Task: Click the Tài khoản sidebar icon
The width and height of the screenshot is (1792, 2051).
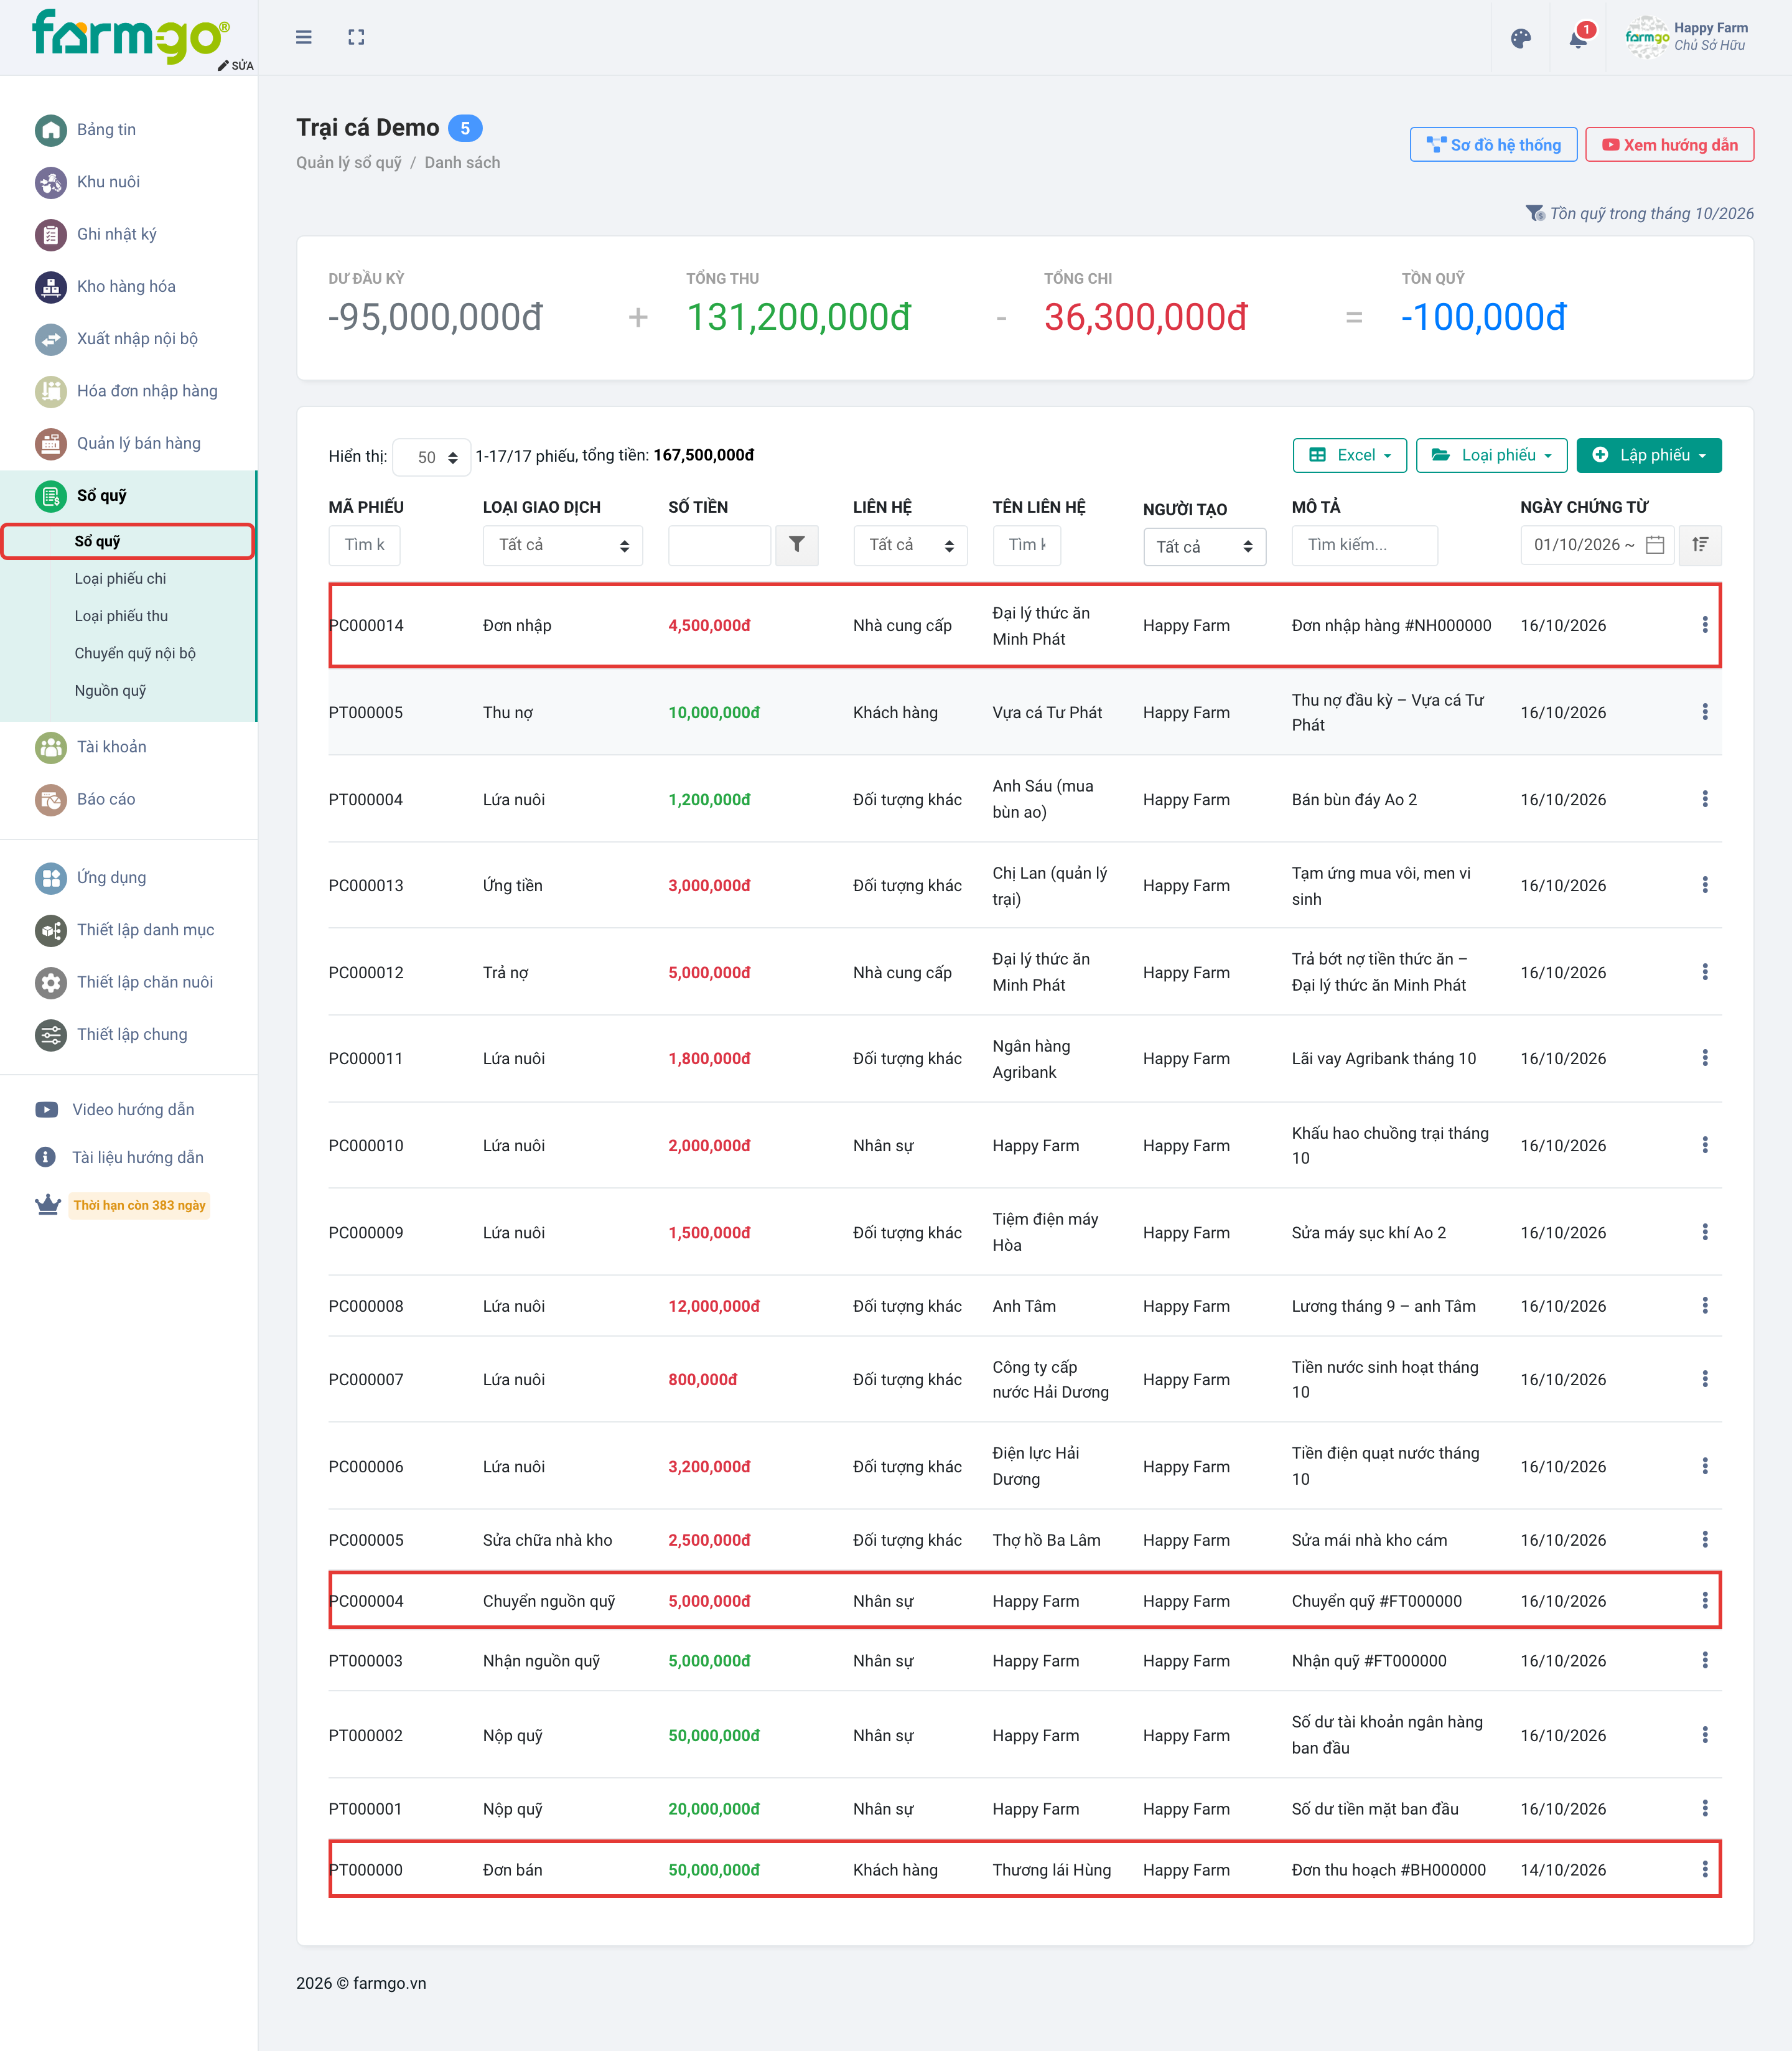Action: click(x=51, y=747)
